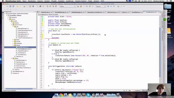Open the Debug configuration dropdown

[68, 7]
